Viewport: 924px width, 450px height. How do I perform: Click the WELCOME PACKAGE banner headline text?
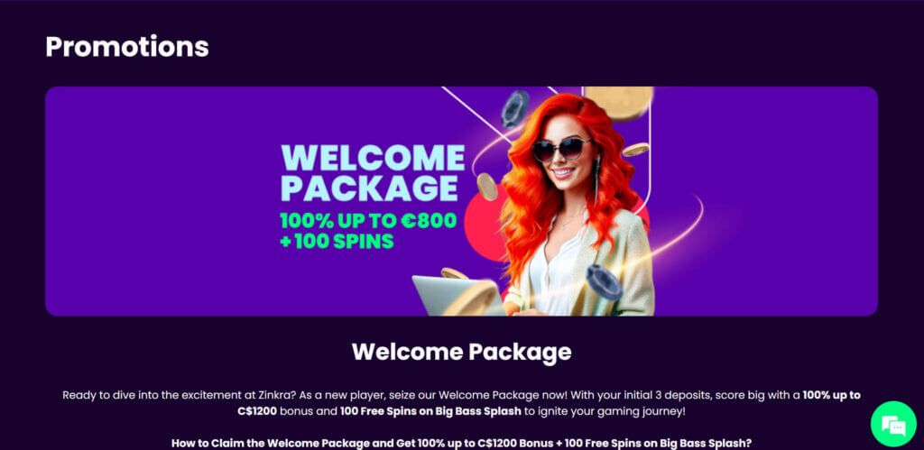coord(373,172)
